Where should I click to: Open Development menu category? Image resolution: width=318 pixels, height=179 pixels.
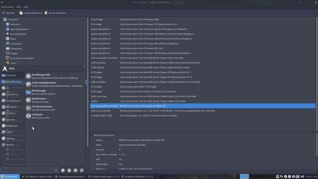12,100
